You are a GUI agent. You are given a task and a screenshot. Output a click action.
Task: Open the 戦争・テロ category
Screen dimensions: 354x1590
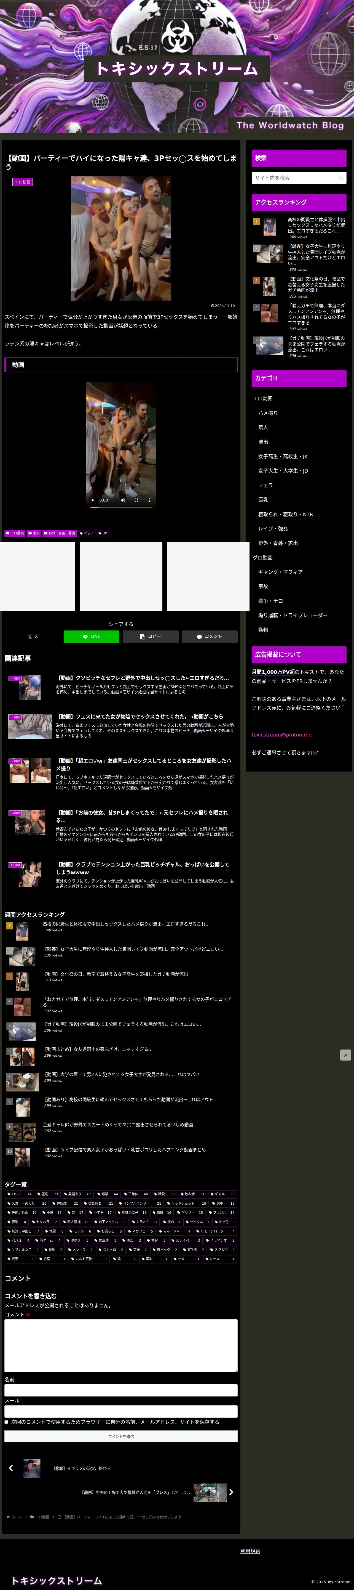pos(270,601)
